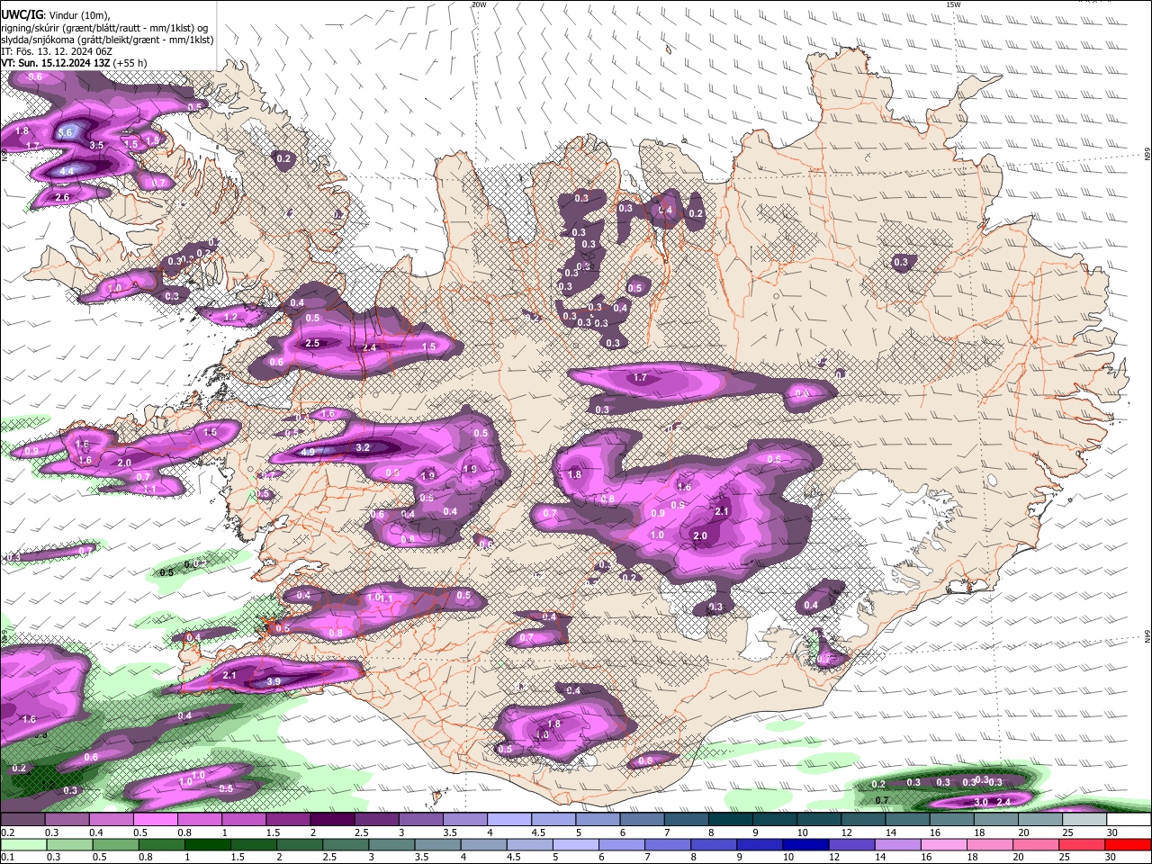Screen dimensions: 1152x864
Task: Click the slydda/snjókoma legend description line
Action: click(107, 39)
